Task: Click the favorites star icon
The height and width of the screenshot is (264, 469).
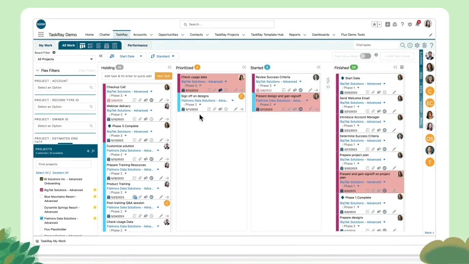Action: point(374,24)
